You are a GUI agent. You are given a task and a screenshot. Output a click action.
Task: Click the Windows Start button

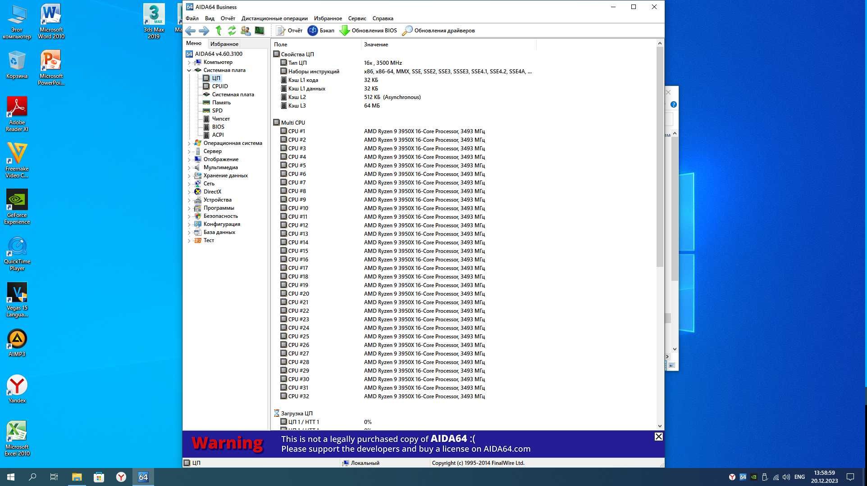click(x=11, y=477)
